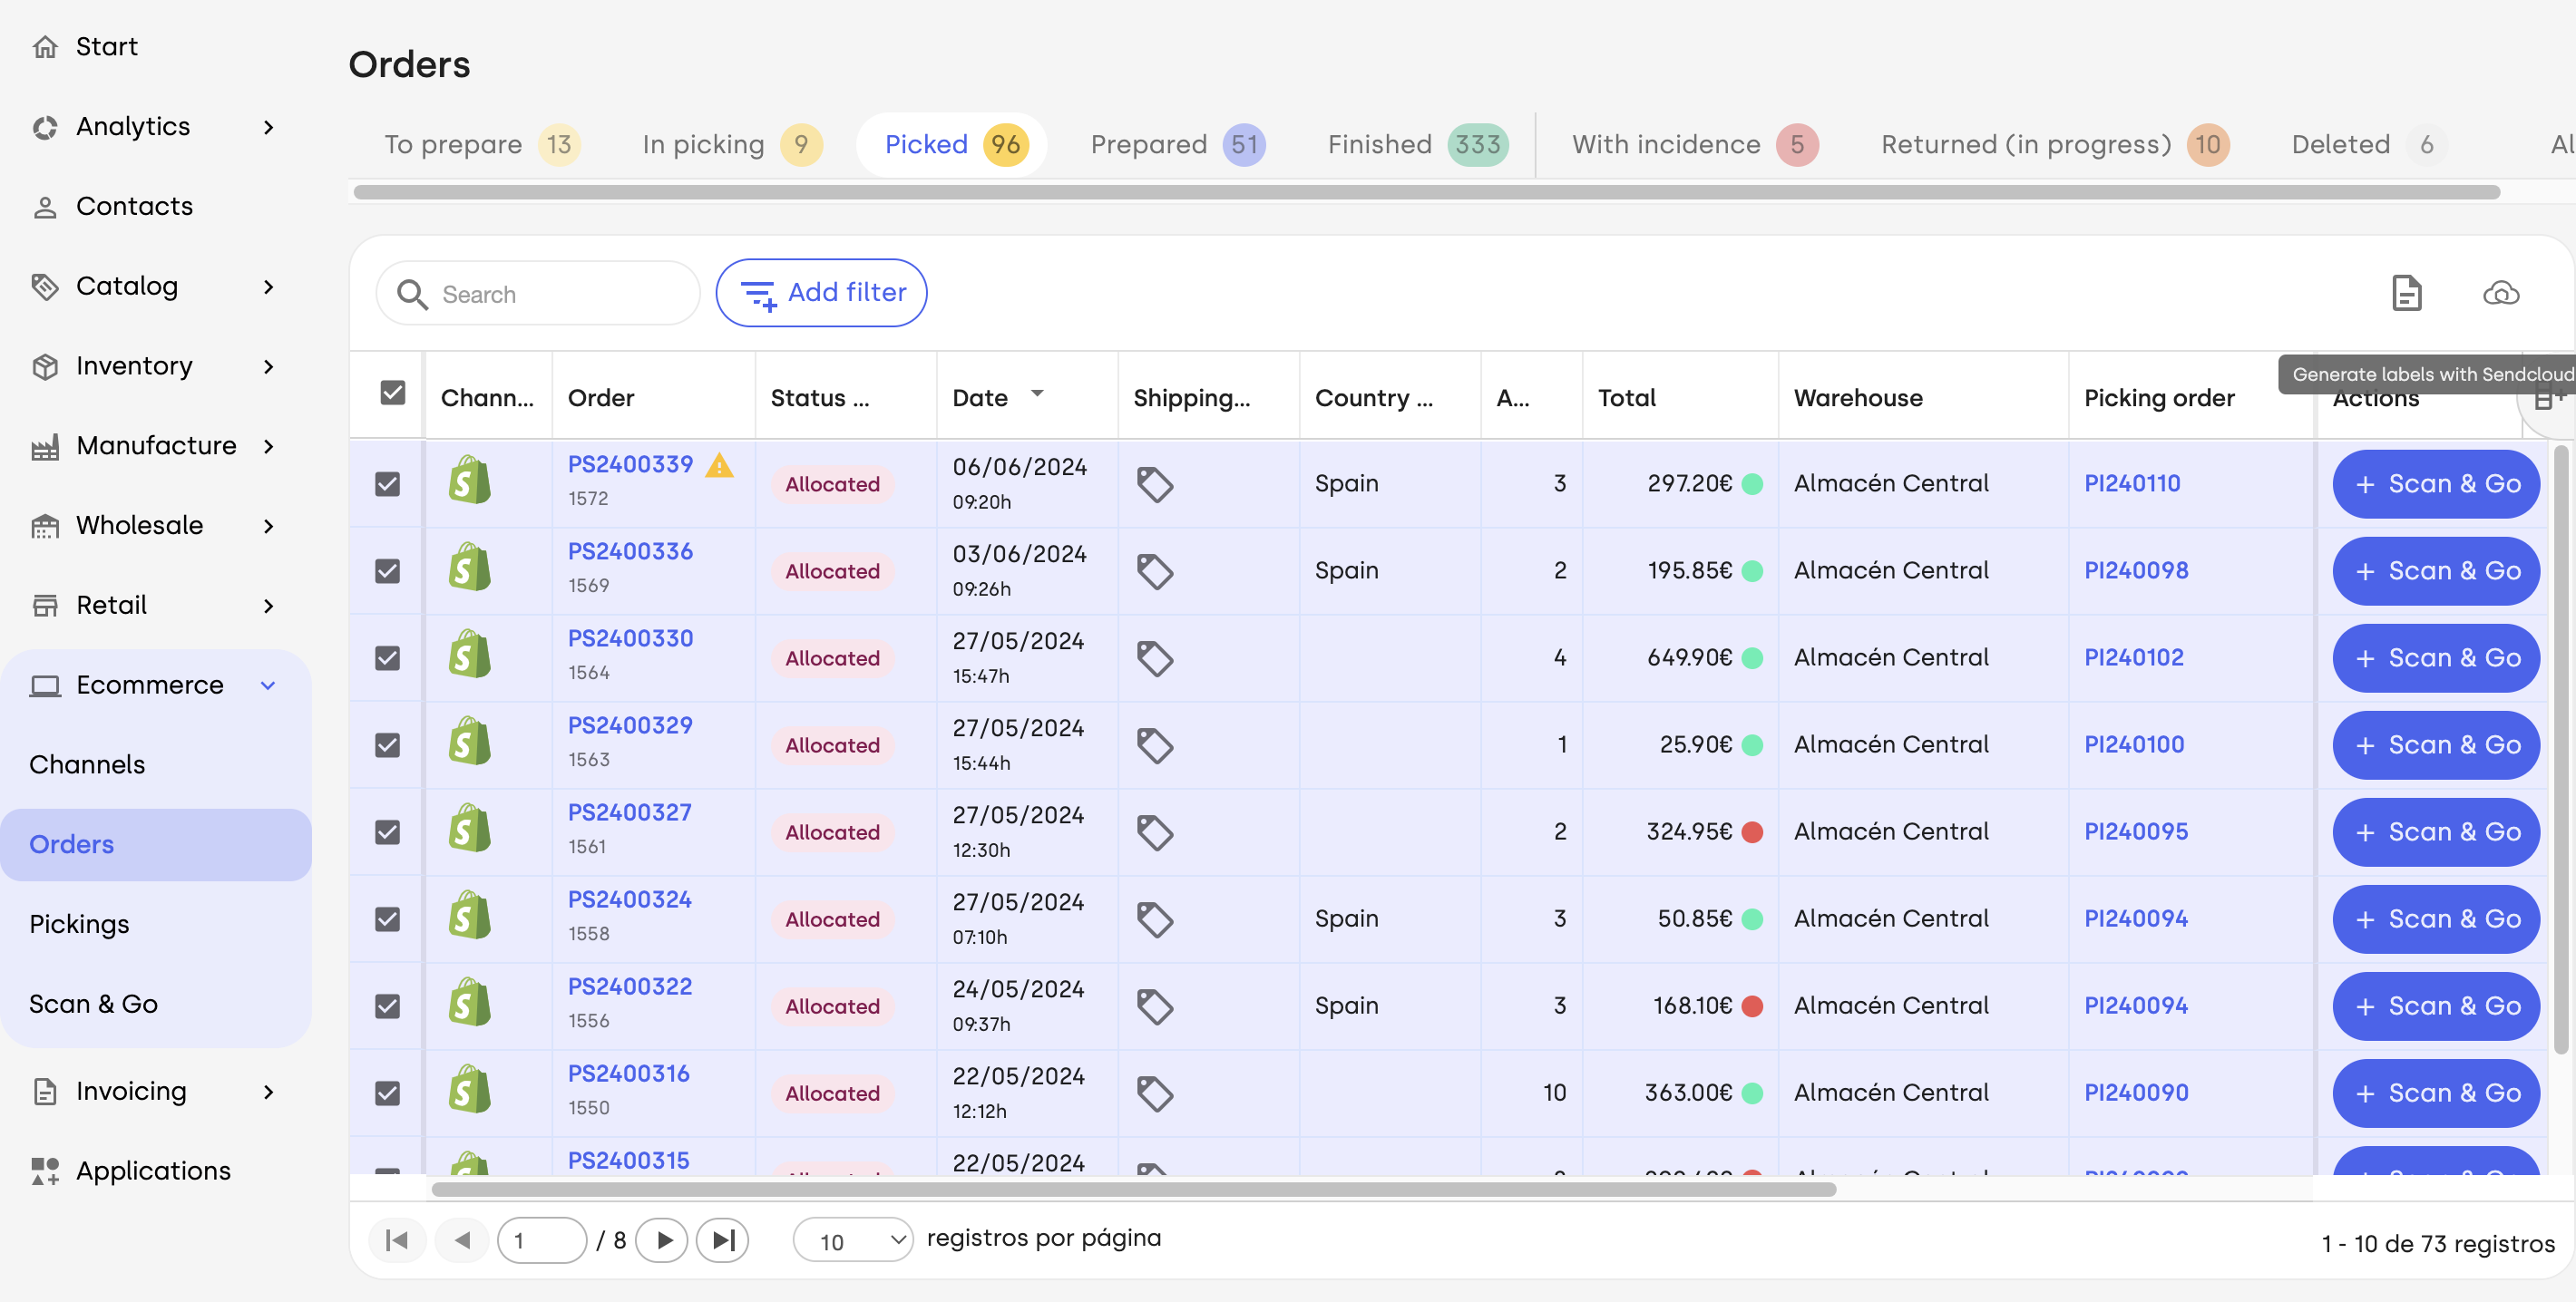Click the table horizontal scrollbar
This screenshot has width=2576, height=1302.
[1134, 1189]
